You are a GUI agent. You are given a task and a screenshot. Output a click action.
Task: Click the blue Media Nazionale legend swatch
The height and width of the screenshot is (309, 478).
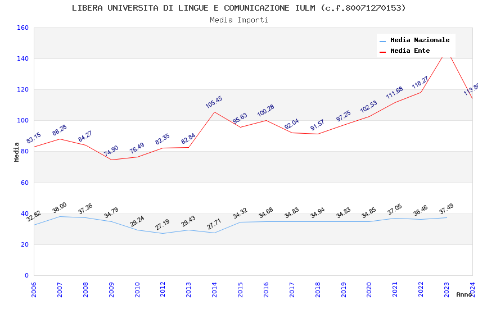(382, 41)
